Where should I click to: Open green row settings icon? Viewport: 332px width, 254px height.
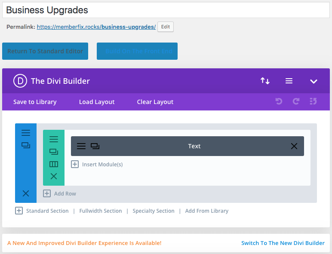[54, 139]
